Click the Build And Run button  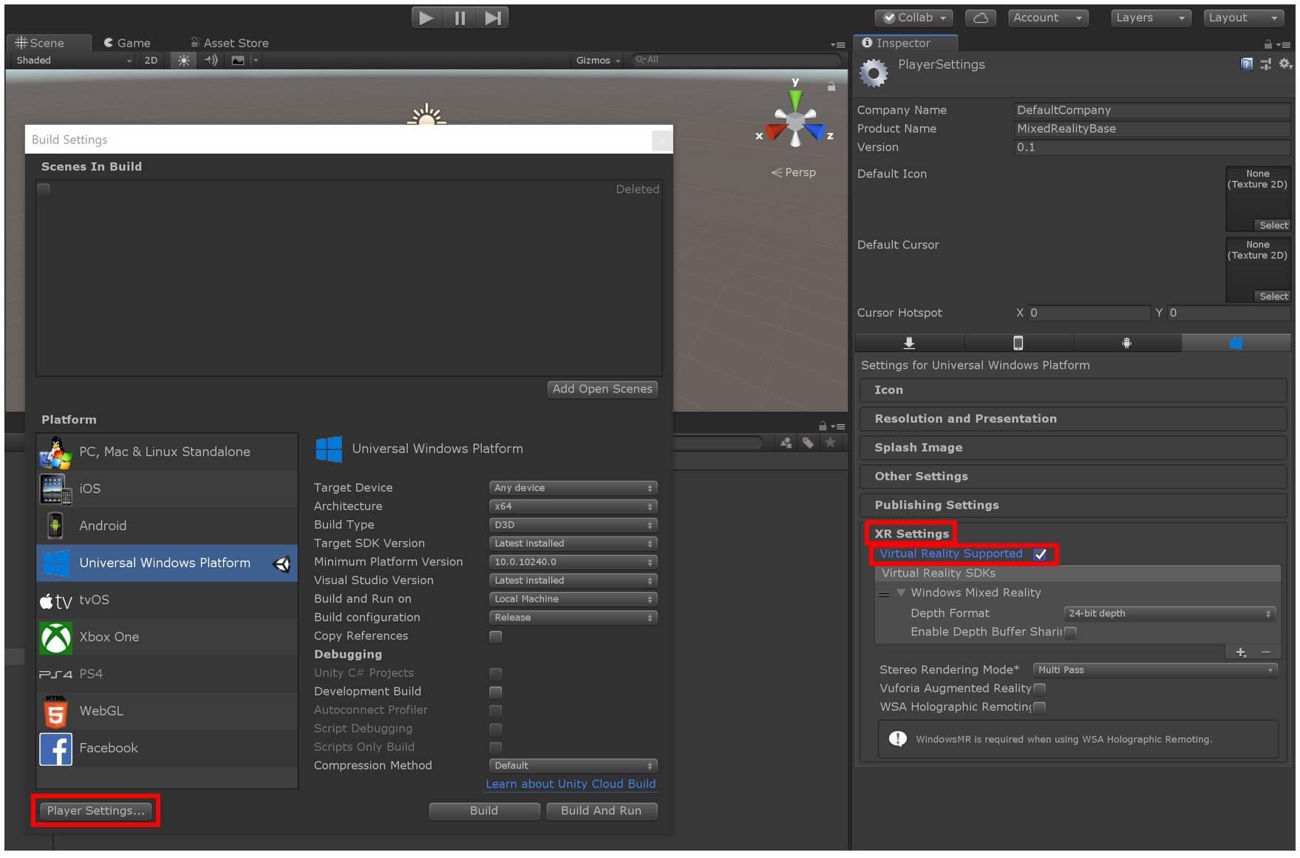coord(601,811)
